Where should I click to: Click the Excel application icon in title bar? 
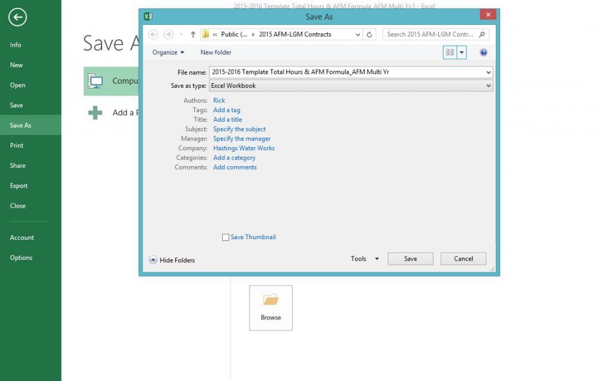[147, 16]
